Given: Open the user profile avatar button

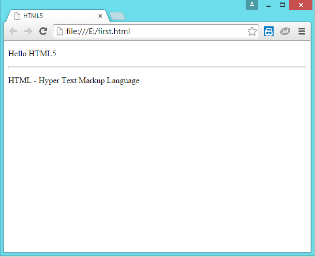Looking at the screenshot, I should (252, 5).
